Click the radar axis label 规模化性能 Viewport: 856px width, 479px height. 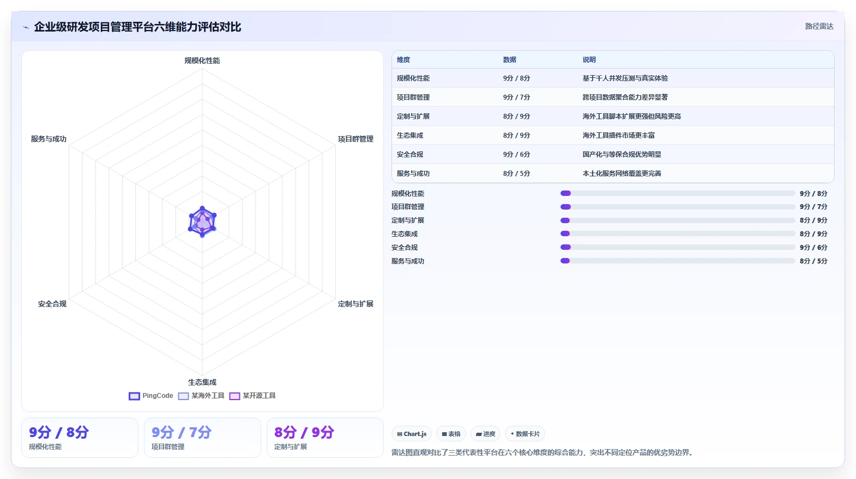[x=202, y=60]
